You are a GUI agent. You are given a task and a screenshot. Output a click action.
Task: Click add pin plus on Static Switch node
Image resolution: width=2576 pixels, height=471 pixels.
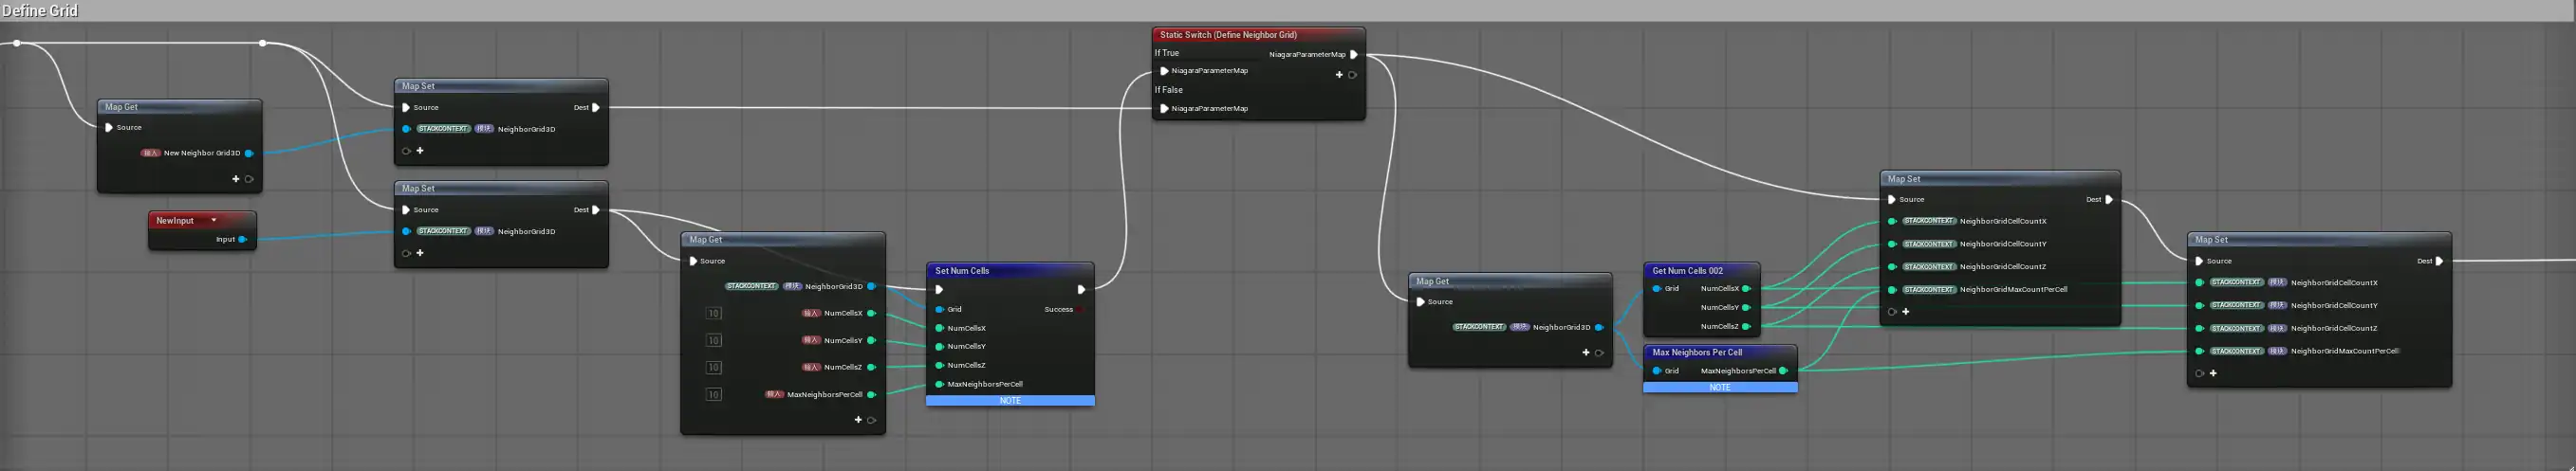click(x=1339, y=75)
